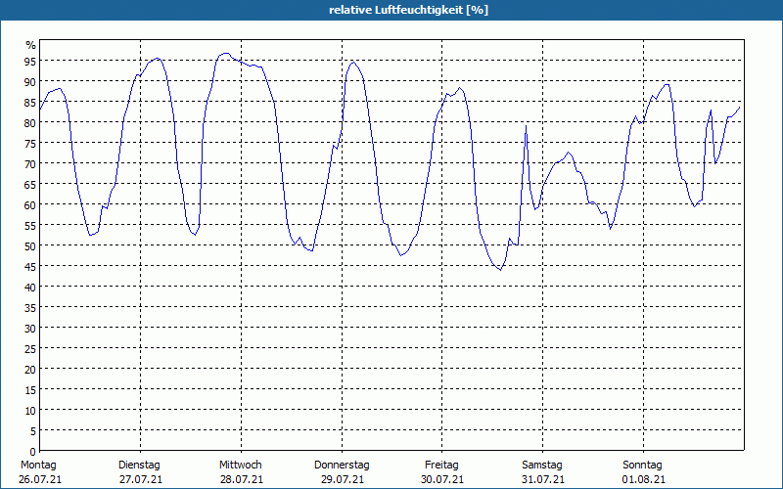
Task: Click the date label 28.07.21
Action: [240, 479]
